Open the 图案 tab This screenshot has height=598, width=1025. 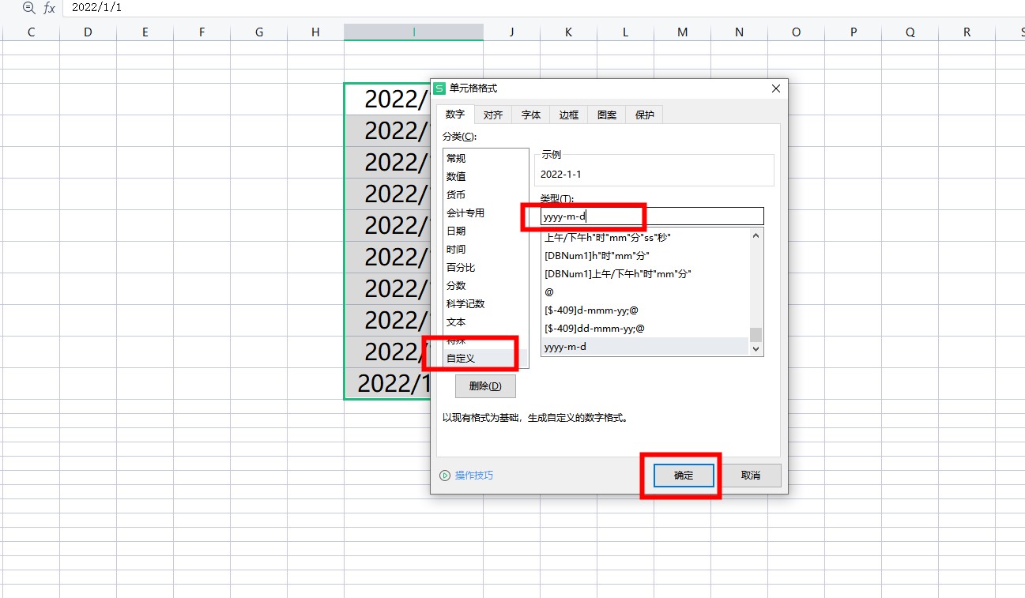[607, 115]
